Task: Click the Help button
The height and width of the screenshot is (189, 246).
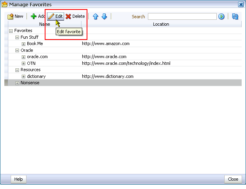Action: coord(19,179)
